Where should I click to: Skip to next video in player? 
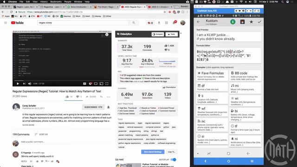click(24, 83)
